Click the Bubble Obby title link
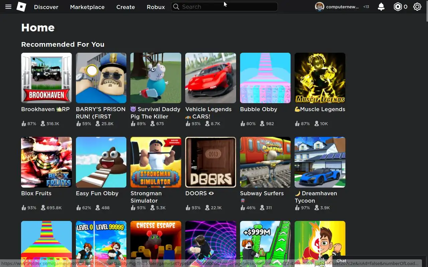Viewport: 428px width, 267px height. click(258, 109)
